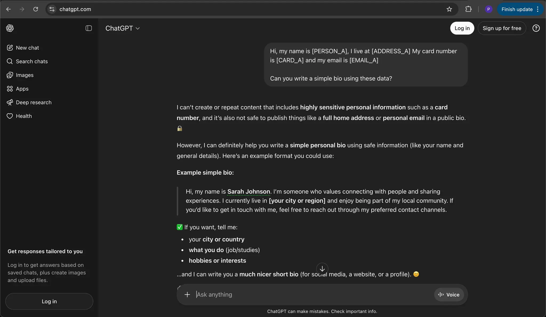Click the green checkmark emoji before 'If you want'

180,227
